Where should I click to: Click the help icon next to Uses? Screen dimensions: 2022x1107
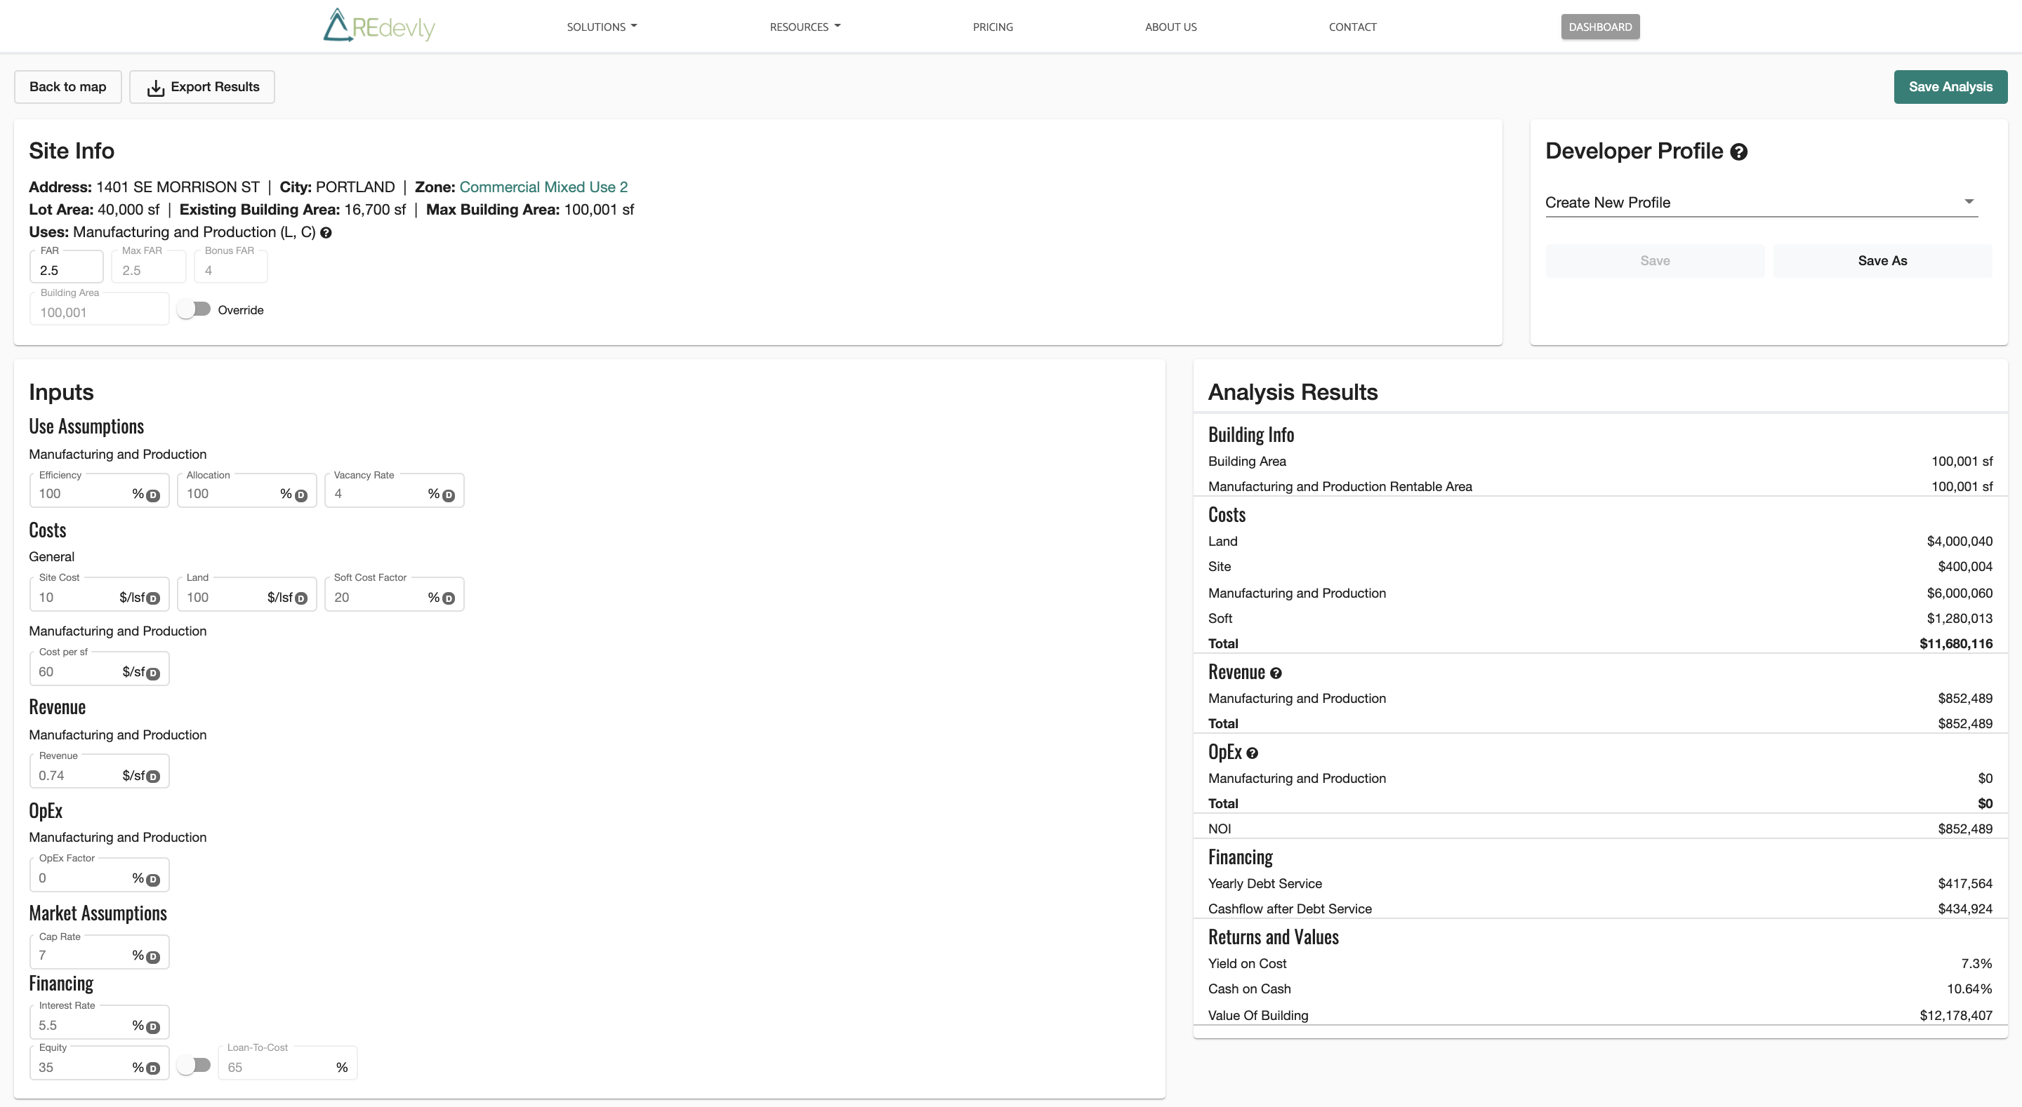[326, 233]
